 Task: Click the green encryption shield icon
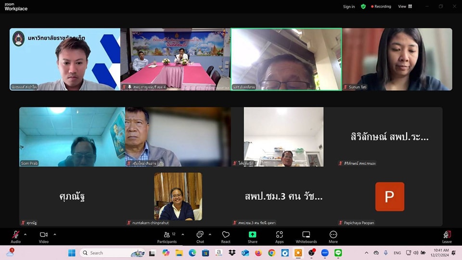(x=363, y=6)
